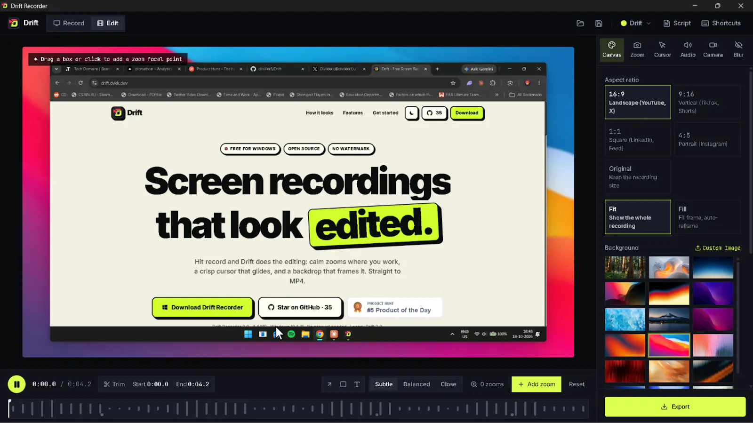The image size is (753, 423).
Task: Select the red vertical streaks background
Action: (625, 371)
